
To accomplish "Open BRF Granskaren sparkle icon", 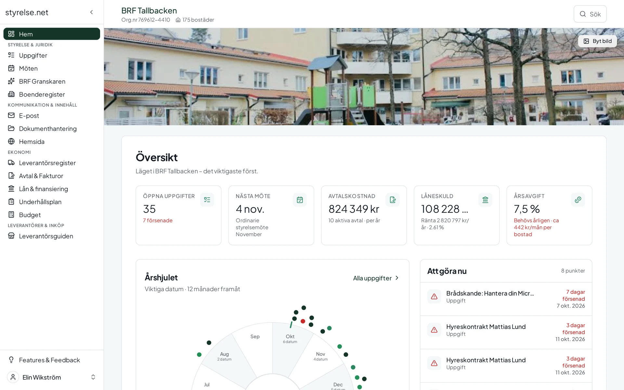I will tap(11, 81).
